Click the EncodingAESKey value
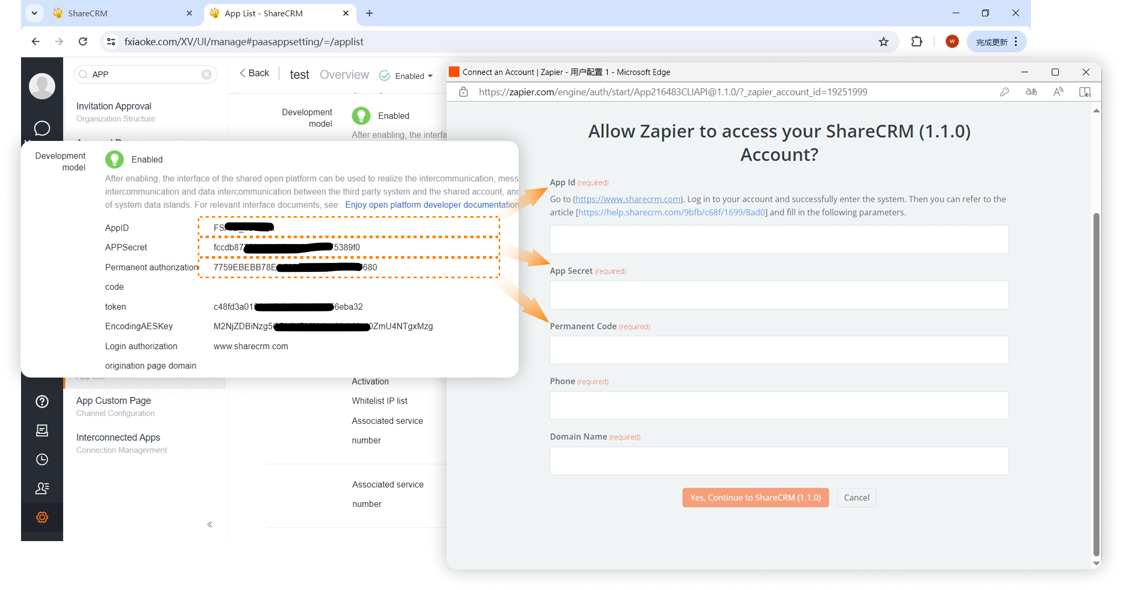Image resolution: width=1123 pixels, height=590 pixels. click(x=323, y=326)
